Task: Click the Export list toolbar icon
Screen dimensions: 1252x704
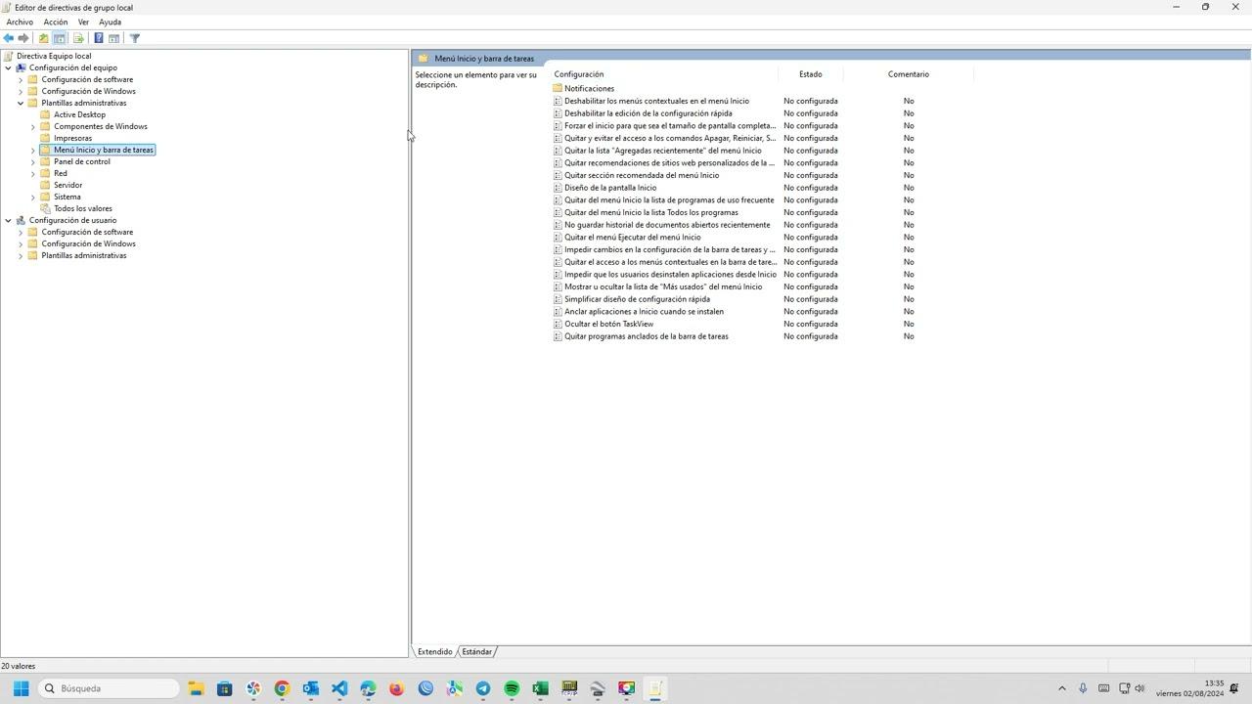Action: [x=78, y=38]
